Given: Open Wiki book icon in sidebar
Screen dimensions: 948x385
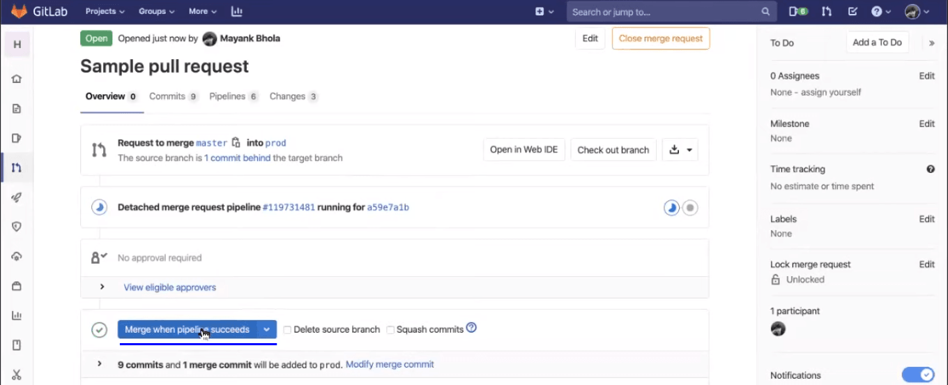Looking at the screenshot, I should [17, 345].
